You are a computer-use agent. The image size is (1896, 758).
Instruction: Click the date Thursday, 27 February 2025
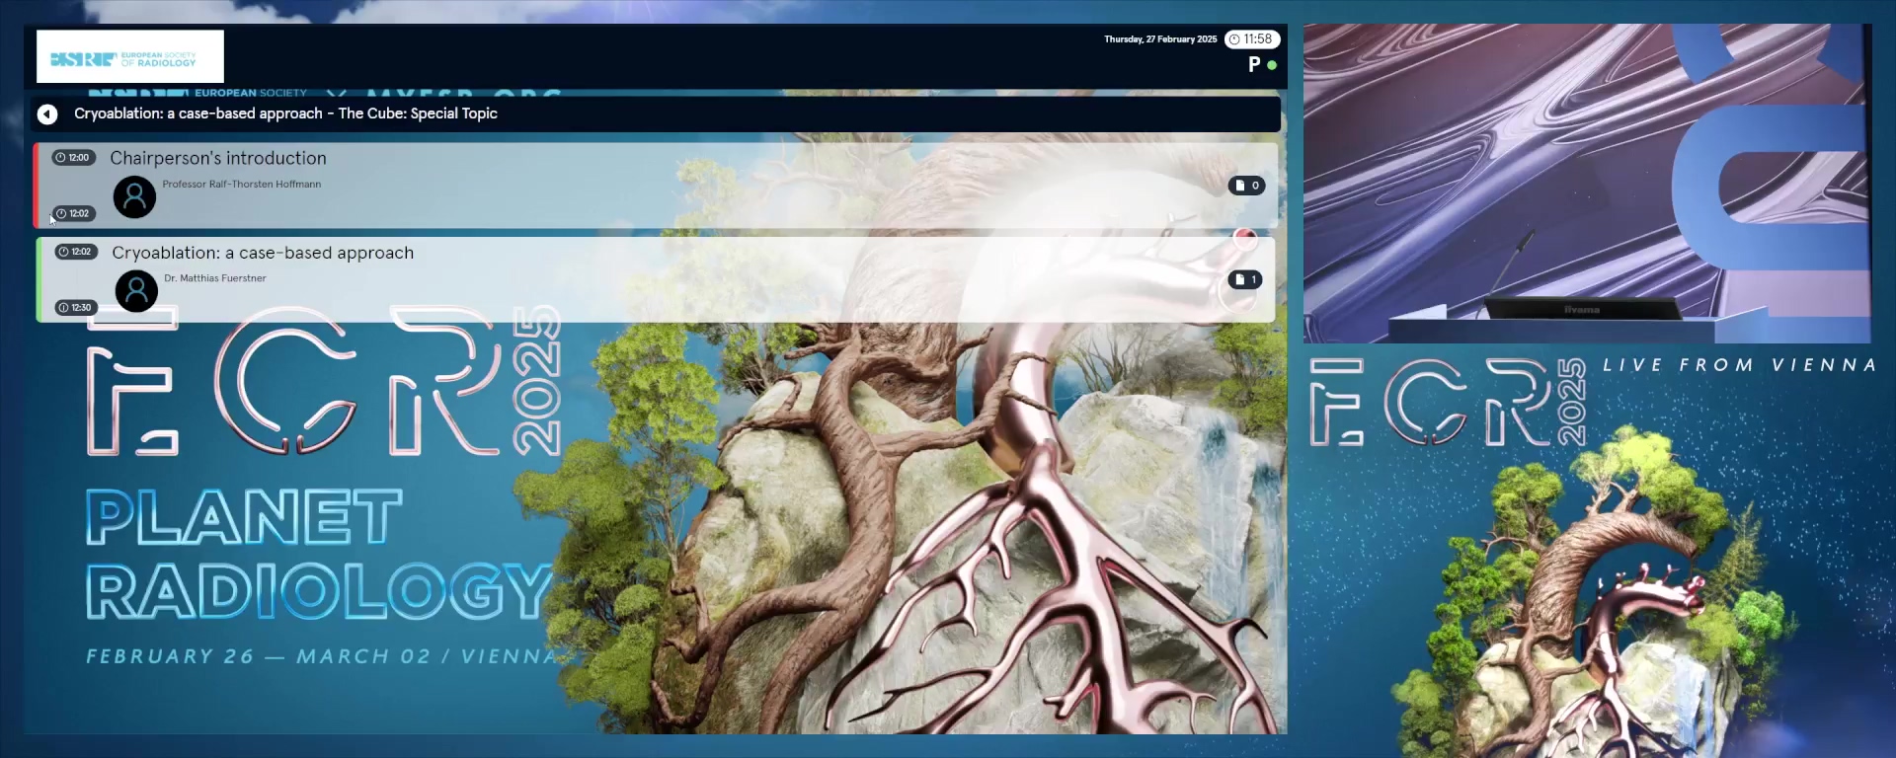pos(1160,39)
